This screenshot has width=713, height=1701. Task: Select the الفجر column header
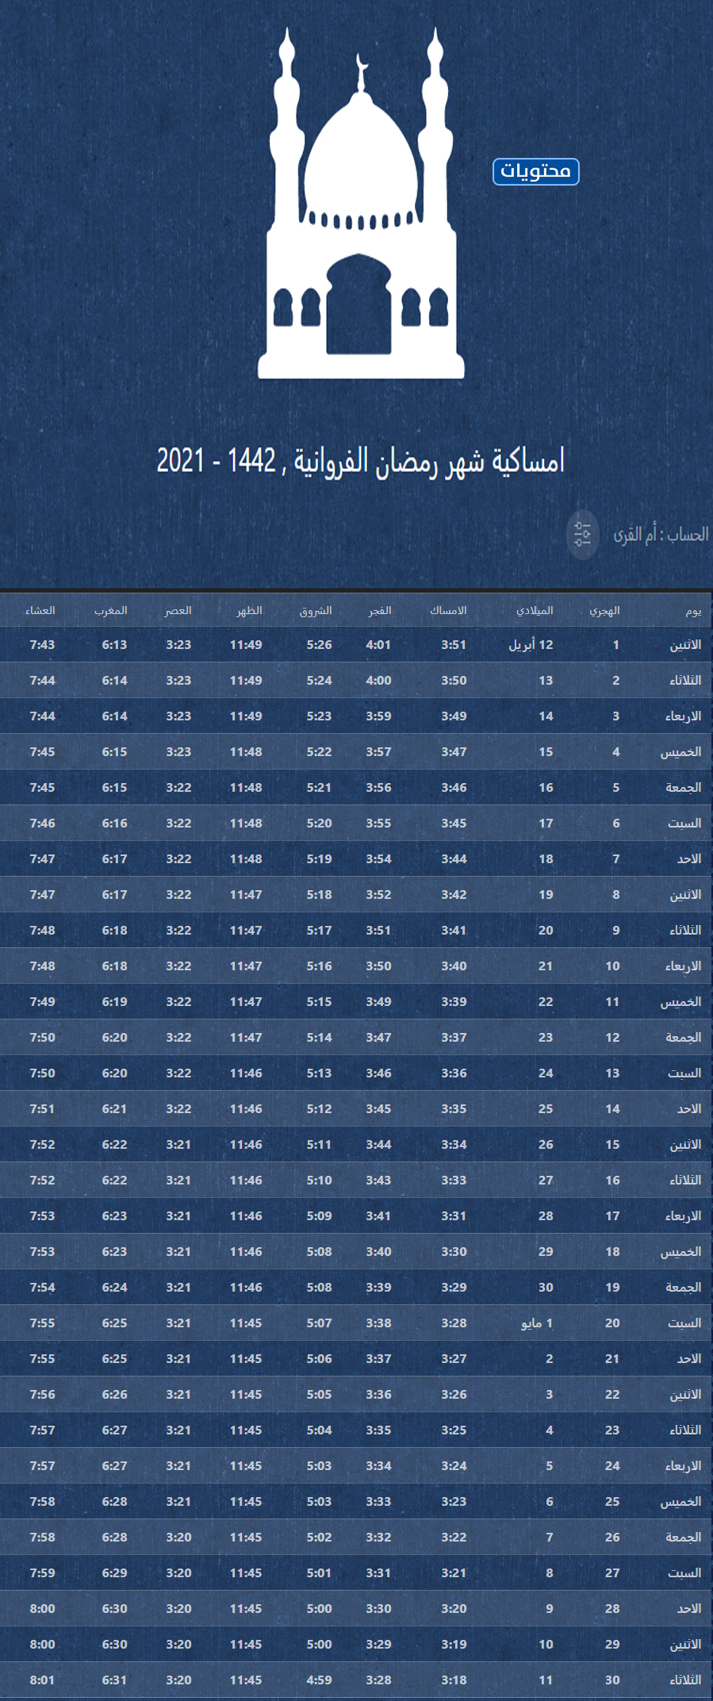pos(380,610)
